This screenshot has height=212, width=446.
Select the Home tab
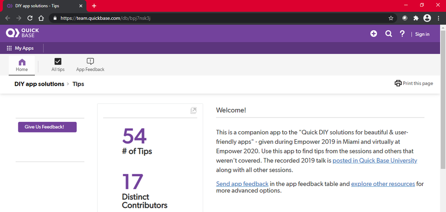[x=22, y=65]
